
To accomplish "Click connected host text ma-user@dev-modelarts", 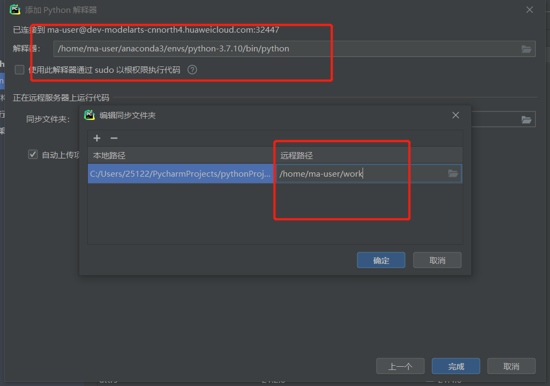I will 163,30.
